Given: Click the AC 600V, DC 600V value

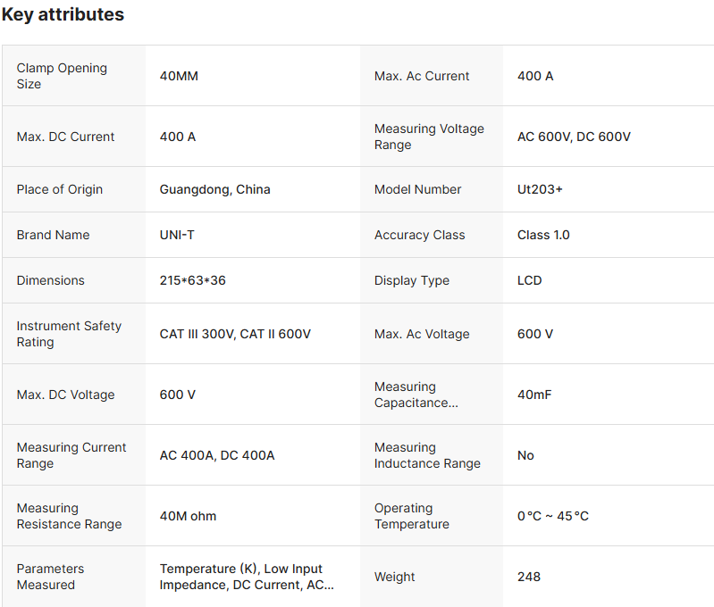Looking at the screenshot, I should 574,137.
